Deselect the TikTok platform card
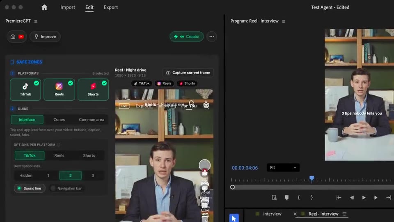The height and width of the screenshot is (222, 394). [25, 90]
